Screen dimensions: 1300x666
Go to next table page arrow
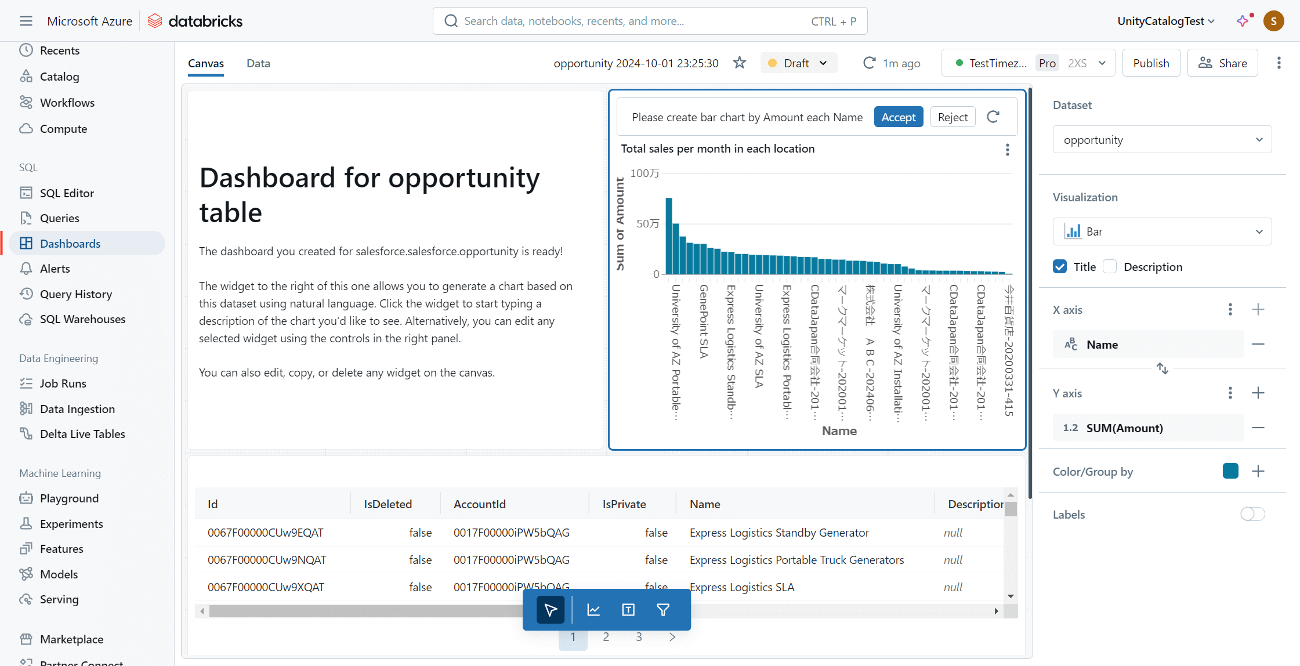pyautogui.click(x=672, y=637)
